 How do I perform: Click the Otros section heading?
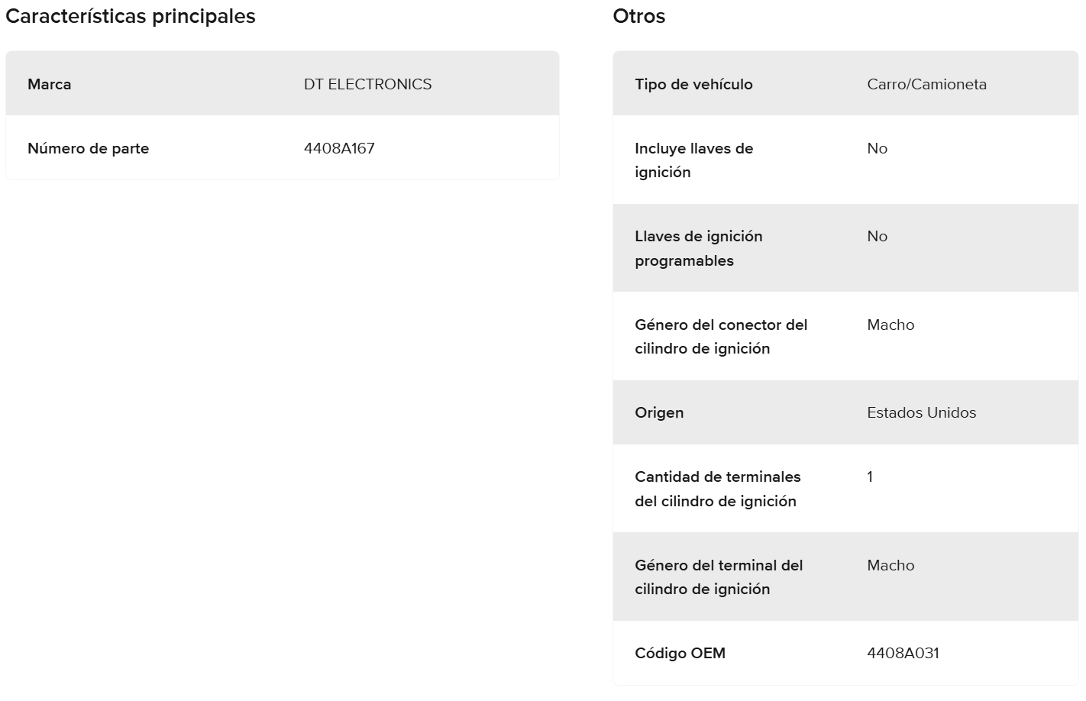[x=638, y=16]
